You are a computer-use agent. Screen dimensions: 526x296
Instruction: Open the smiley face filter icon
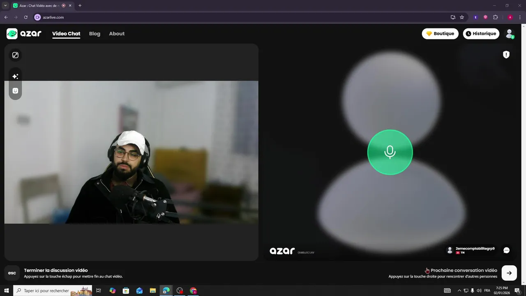click(x=15, y=91)
